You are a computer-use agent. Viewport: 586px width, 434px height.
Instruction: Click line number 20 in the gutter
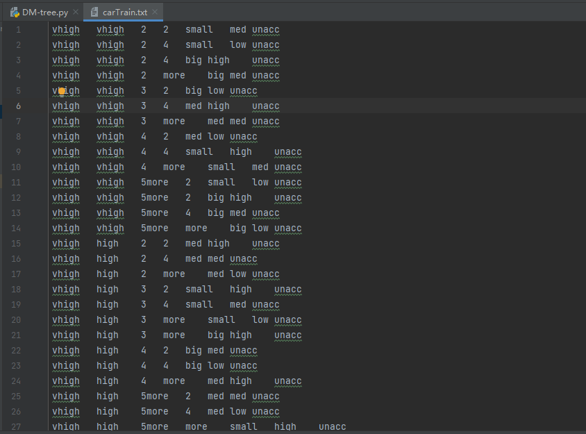coord(16,320)
